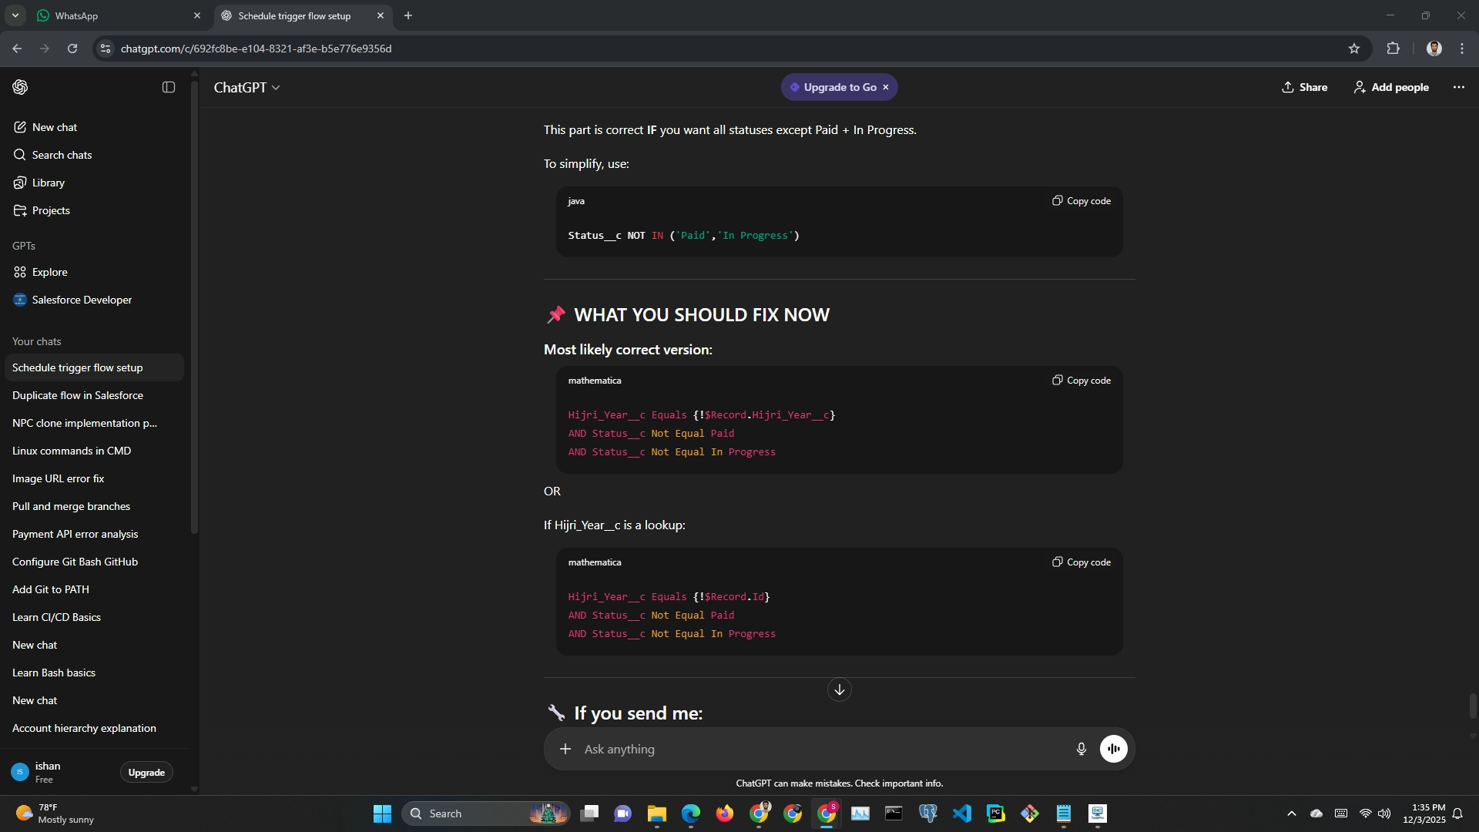The width and height of the screenshot is (1479, 832).
Task: Dismiss the Upgrade to Go banner
Action: pos(886,87)
